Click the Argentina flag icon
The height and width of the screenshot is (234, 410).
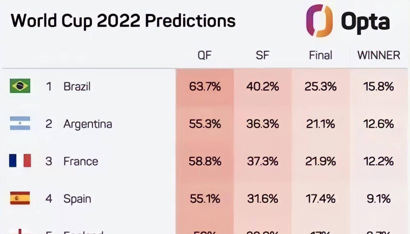[x=20, y=123]
